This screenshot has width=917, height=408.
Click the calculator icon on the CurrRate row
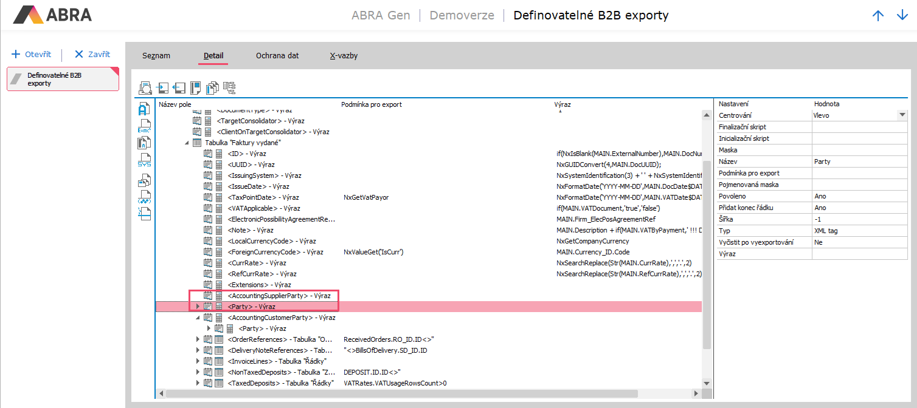[218, 263]
